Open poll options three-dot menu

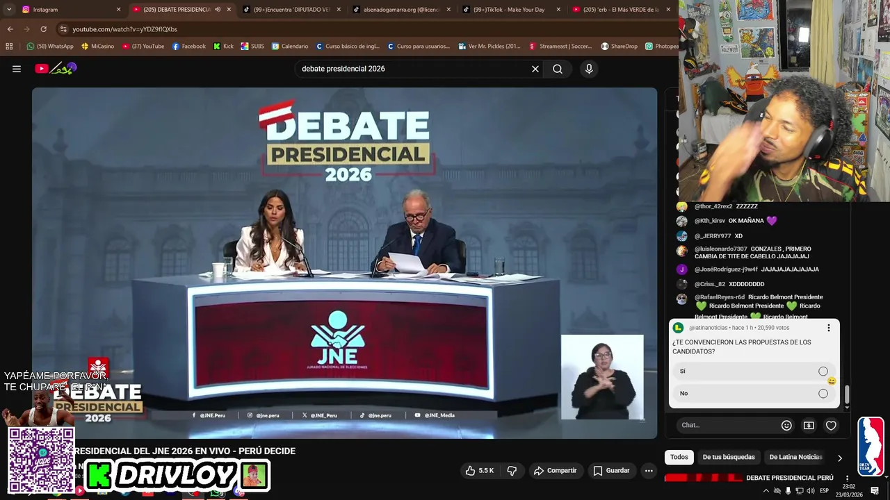828,328
